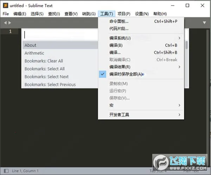
Task: Select 编译(B) Ctrl+B entry
Action: click(141, 45)
